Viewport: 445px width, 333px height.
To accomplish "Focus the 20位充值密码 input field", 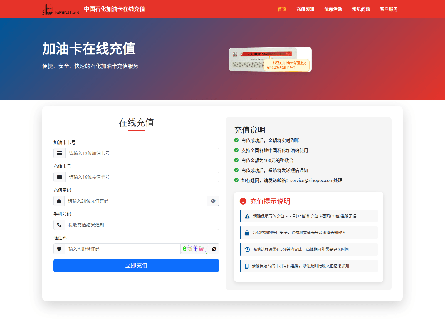I will click(x=136, y=201).
